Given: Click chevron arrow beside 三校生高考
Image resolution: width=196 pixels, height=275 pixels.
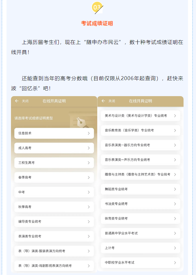Looking at the screenshot, I should point(88,163).
